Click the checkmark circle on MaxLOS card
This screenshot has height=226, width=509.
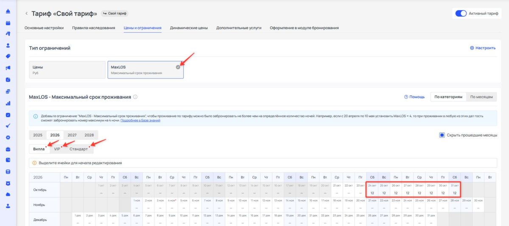coord(178,67)
